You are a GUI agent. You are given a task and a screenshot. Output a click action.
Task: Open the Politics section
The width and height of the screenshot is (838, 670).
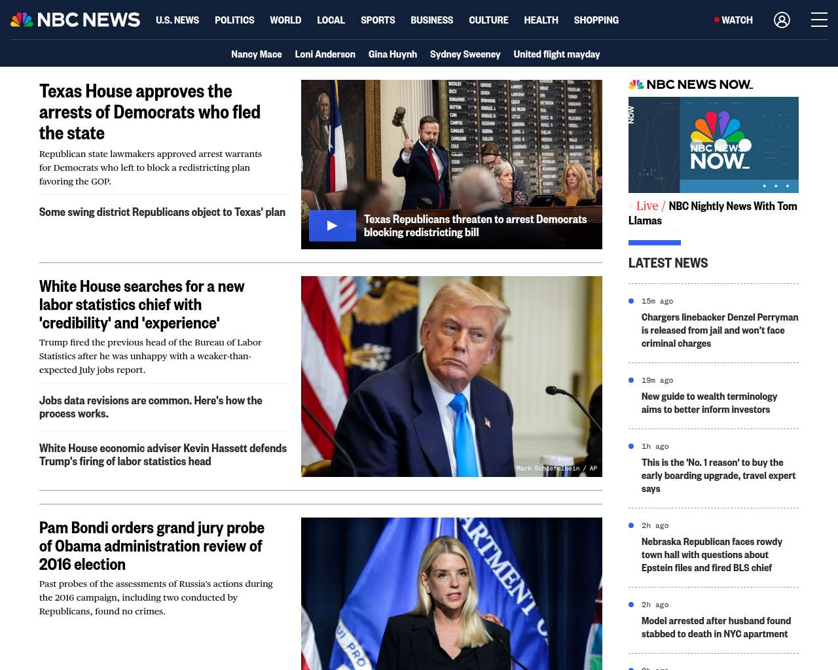point(234,20)
